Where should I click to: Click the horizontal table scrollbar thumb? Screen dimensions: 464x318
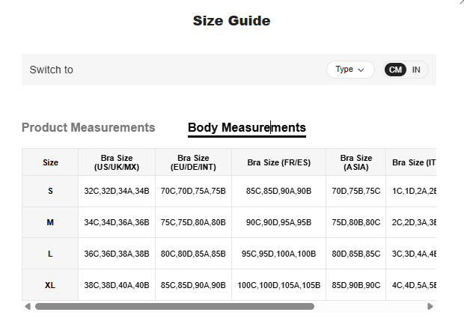click(x=174, y=306)
